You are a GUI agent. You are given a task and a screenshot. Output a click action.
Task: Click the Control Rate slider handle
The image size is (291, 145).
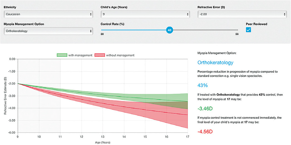tap(169, 30)
